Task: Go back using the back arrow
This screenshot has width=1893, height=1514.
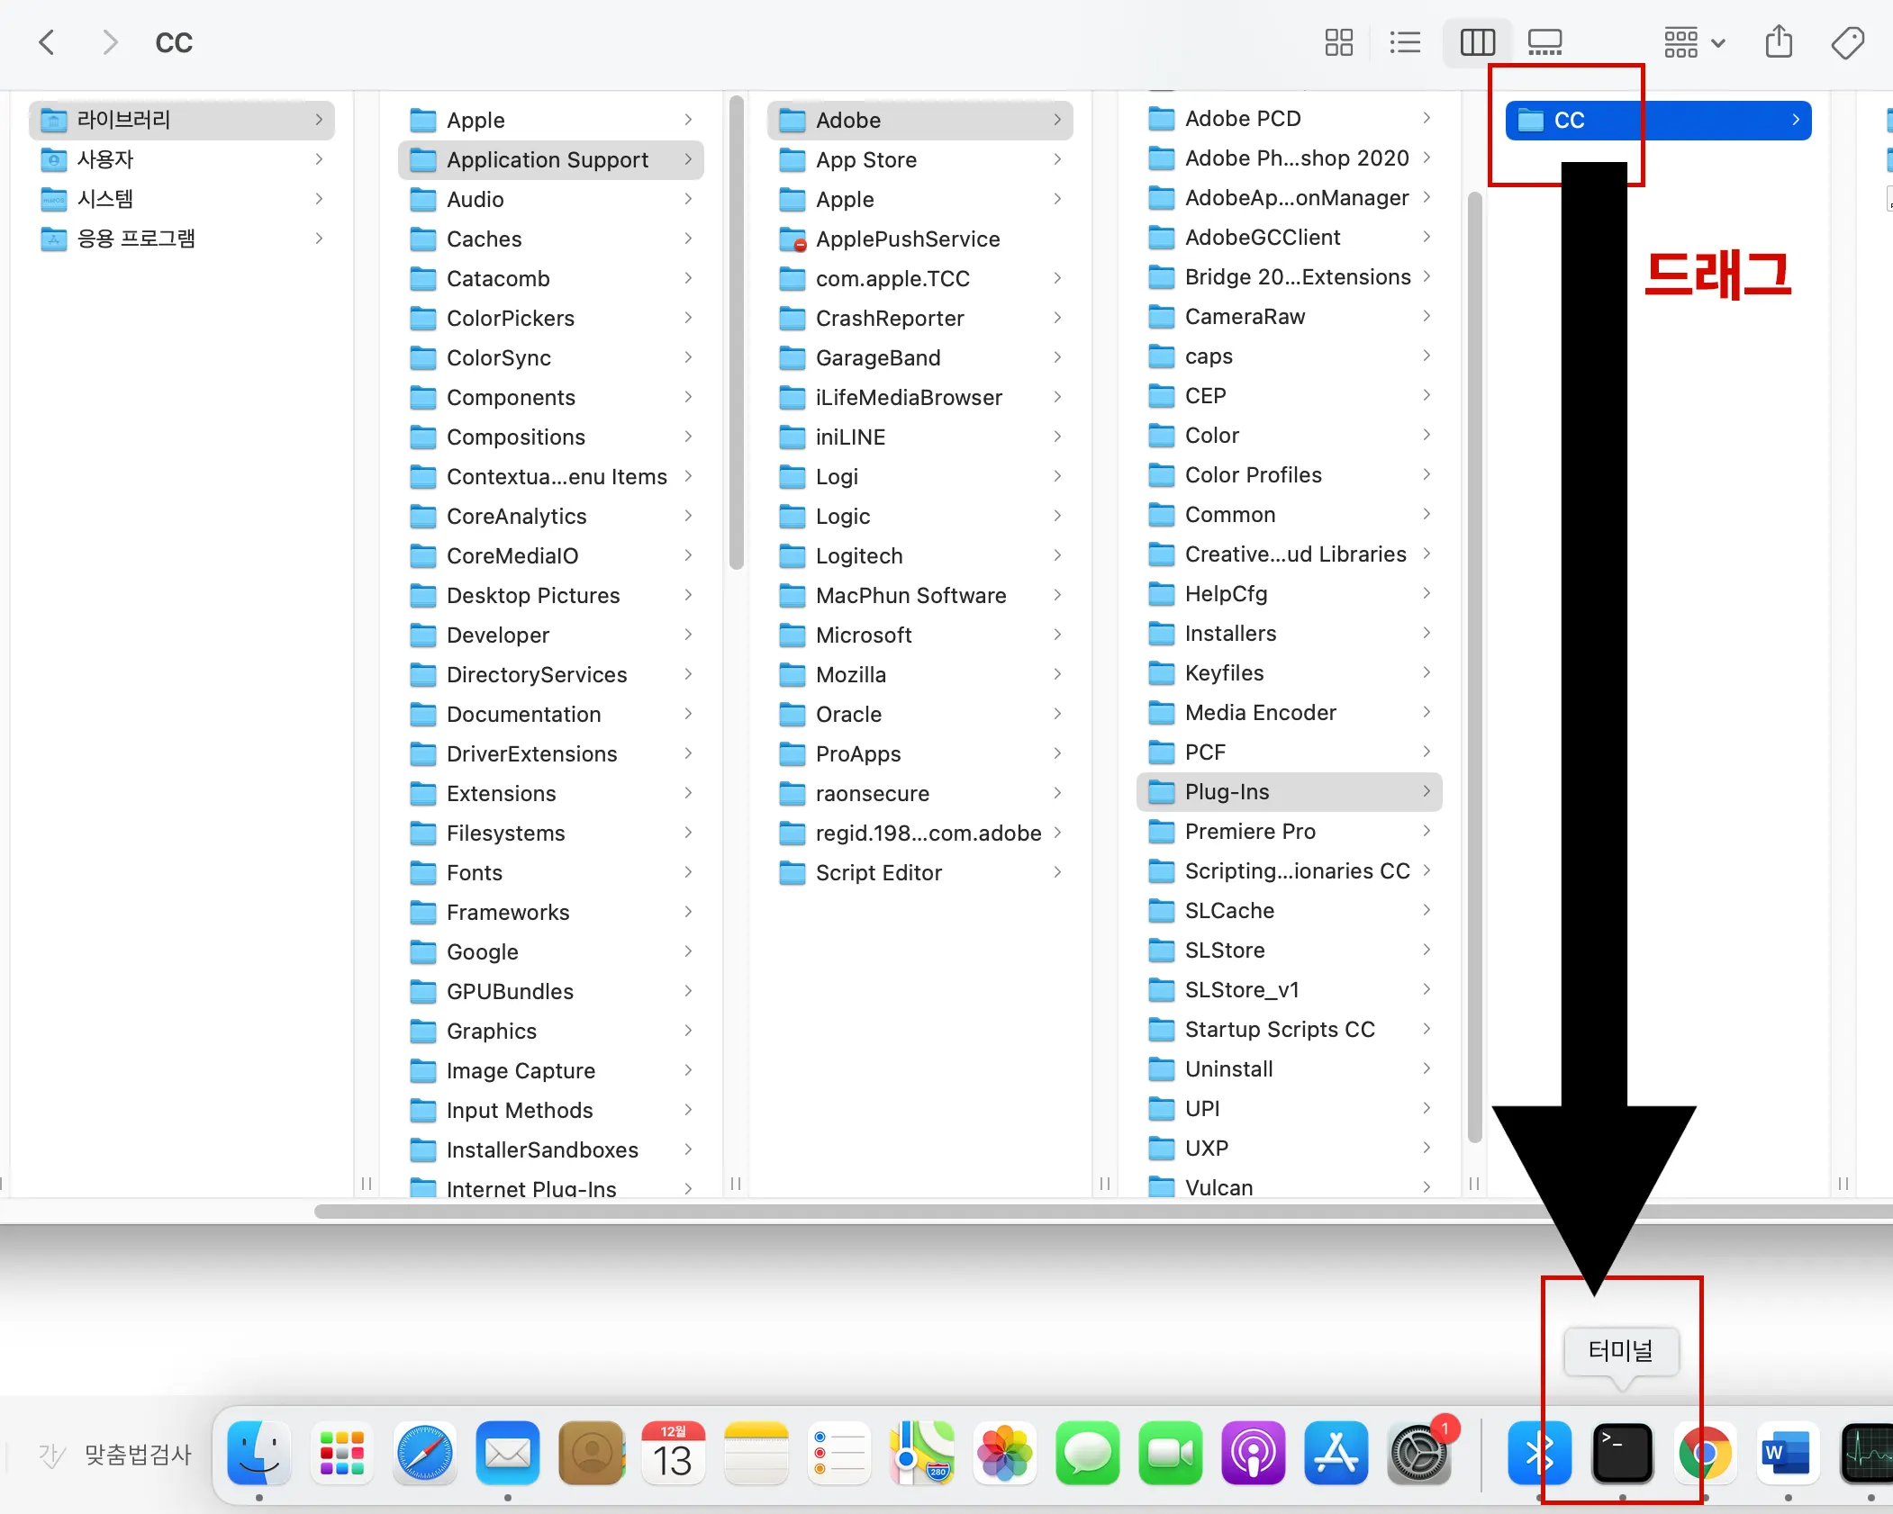Action: tap(48, 42)
